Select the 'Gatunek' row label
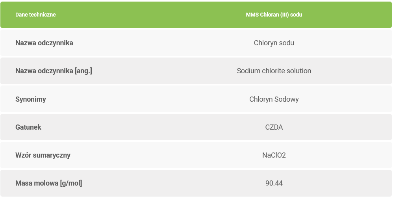 click(x=28, y=127)
